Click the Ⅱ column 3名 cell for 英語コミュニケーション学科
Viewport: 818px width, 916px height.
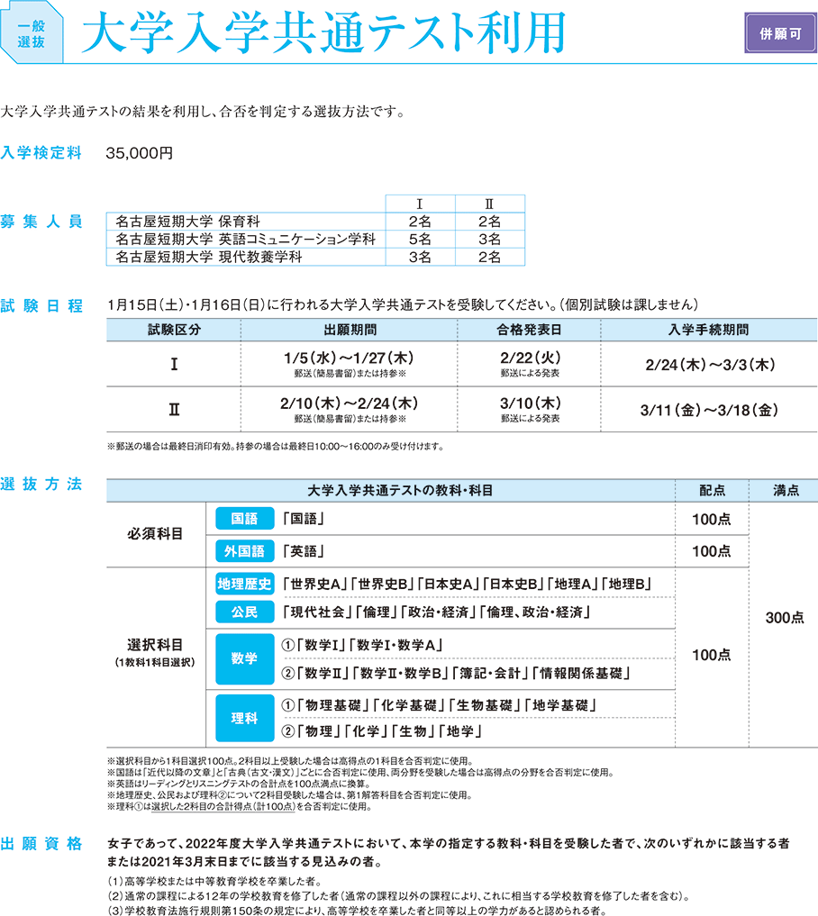pos(490,239)
